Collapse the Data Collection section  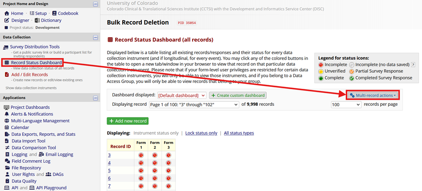coord(95,38)
